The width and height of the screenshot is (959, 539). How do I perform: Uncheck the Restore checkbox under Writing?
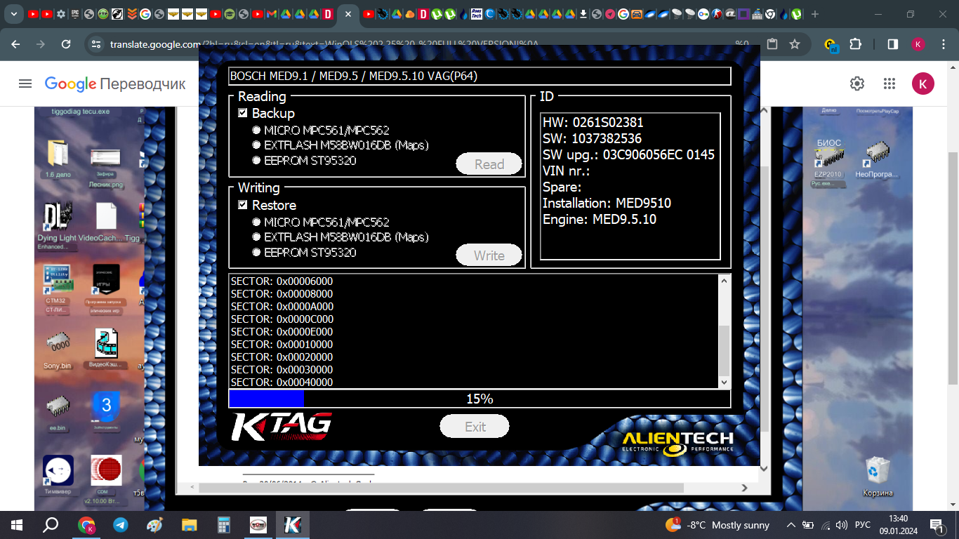tap(243, 205)
